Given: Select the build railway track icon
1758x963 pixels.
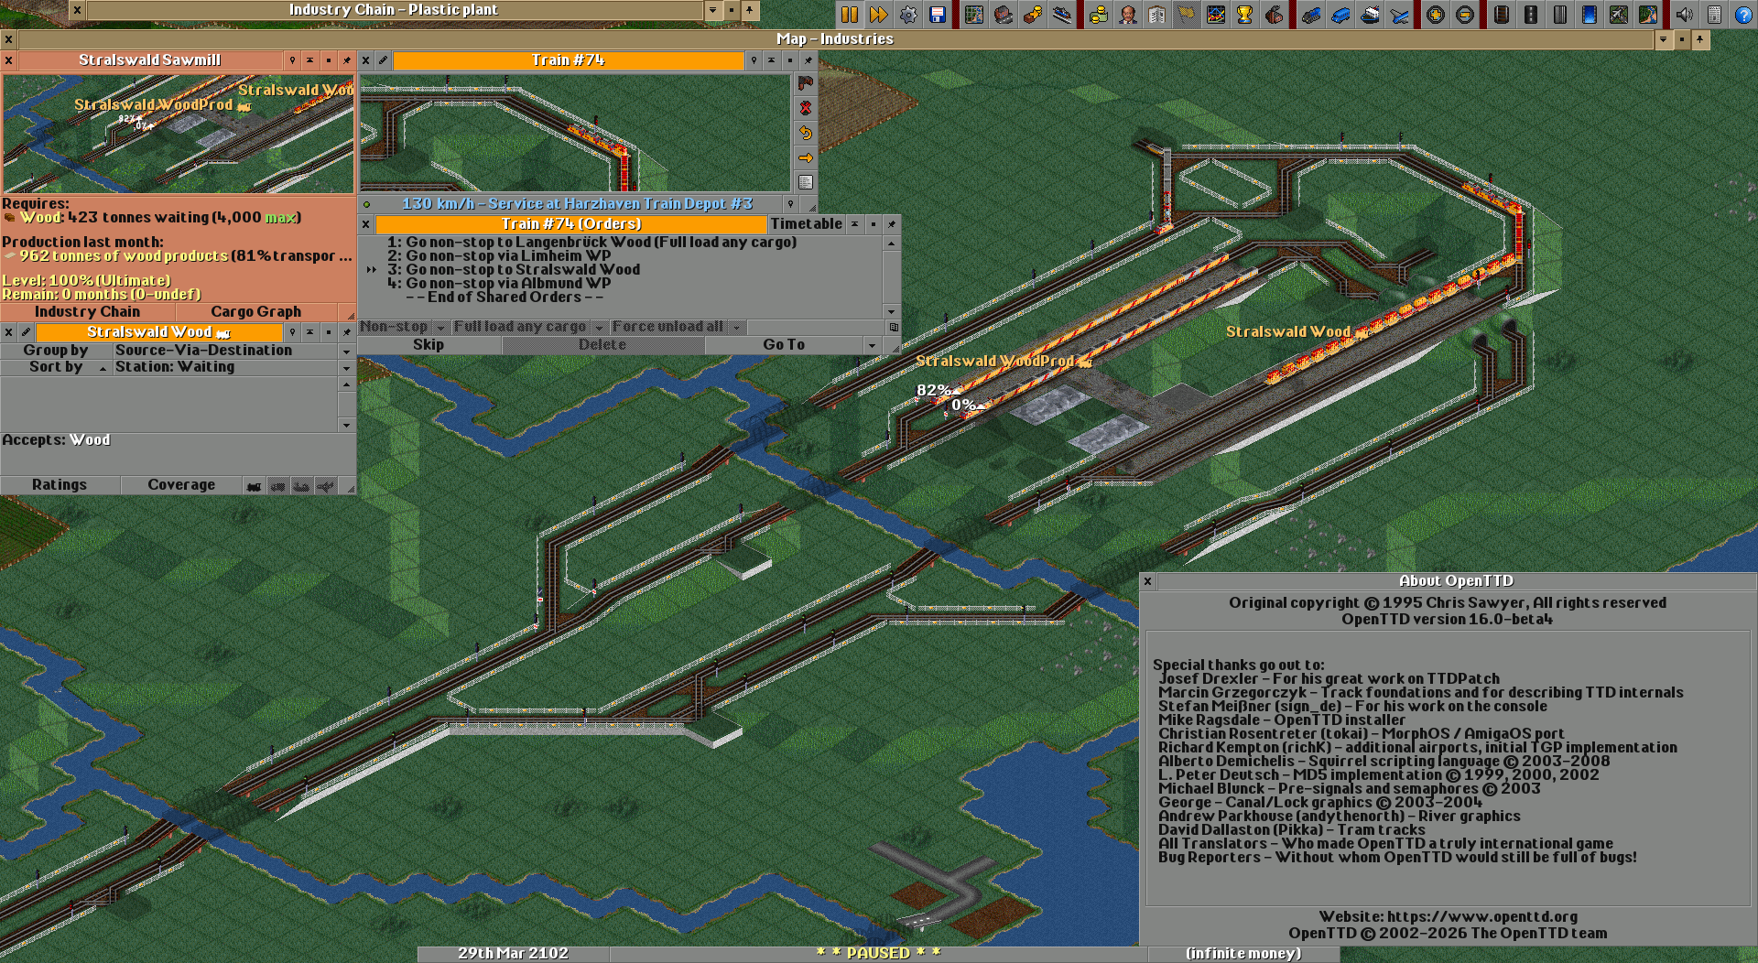Looking at the screenshot, I should click(1502, 15).
